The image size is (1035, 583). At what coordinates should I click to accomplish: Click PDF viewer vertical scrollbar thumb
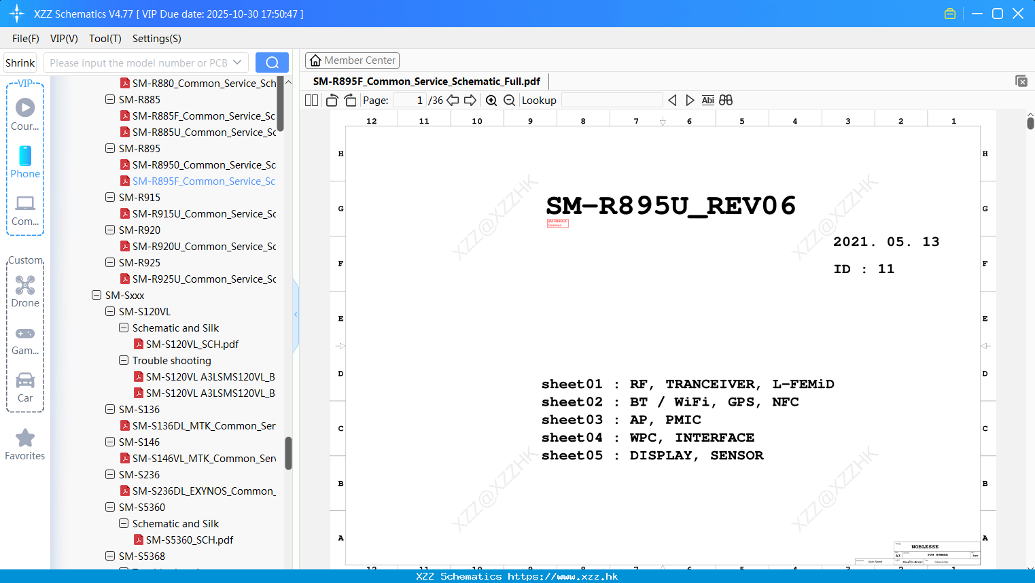coord(1030,123)
